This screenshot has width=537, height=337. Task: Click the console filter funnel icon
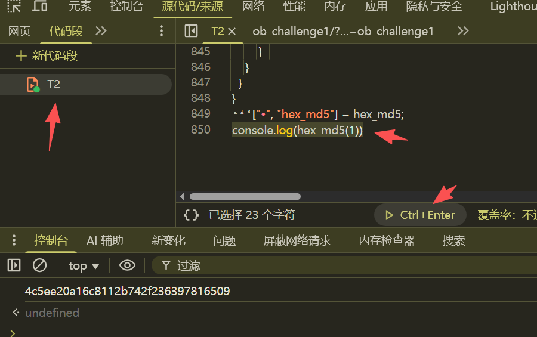[166, 265]
